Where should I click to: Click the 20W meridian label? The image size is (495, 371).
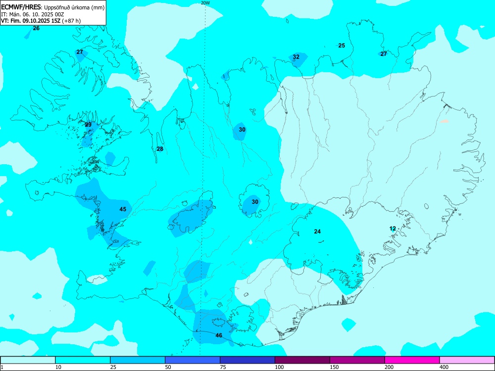click(205, 2)
